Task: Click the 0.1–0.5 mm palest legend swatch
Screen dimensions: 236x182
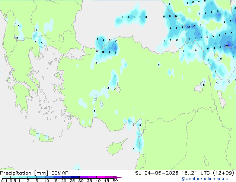Action: pos(6,177)
